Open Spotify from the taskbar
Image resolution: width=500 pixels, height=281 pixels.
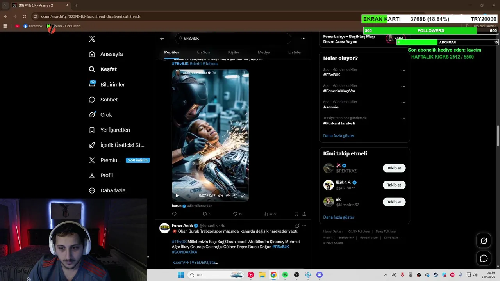[285, 275]
